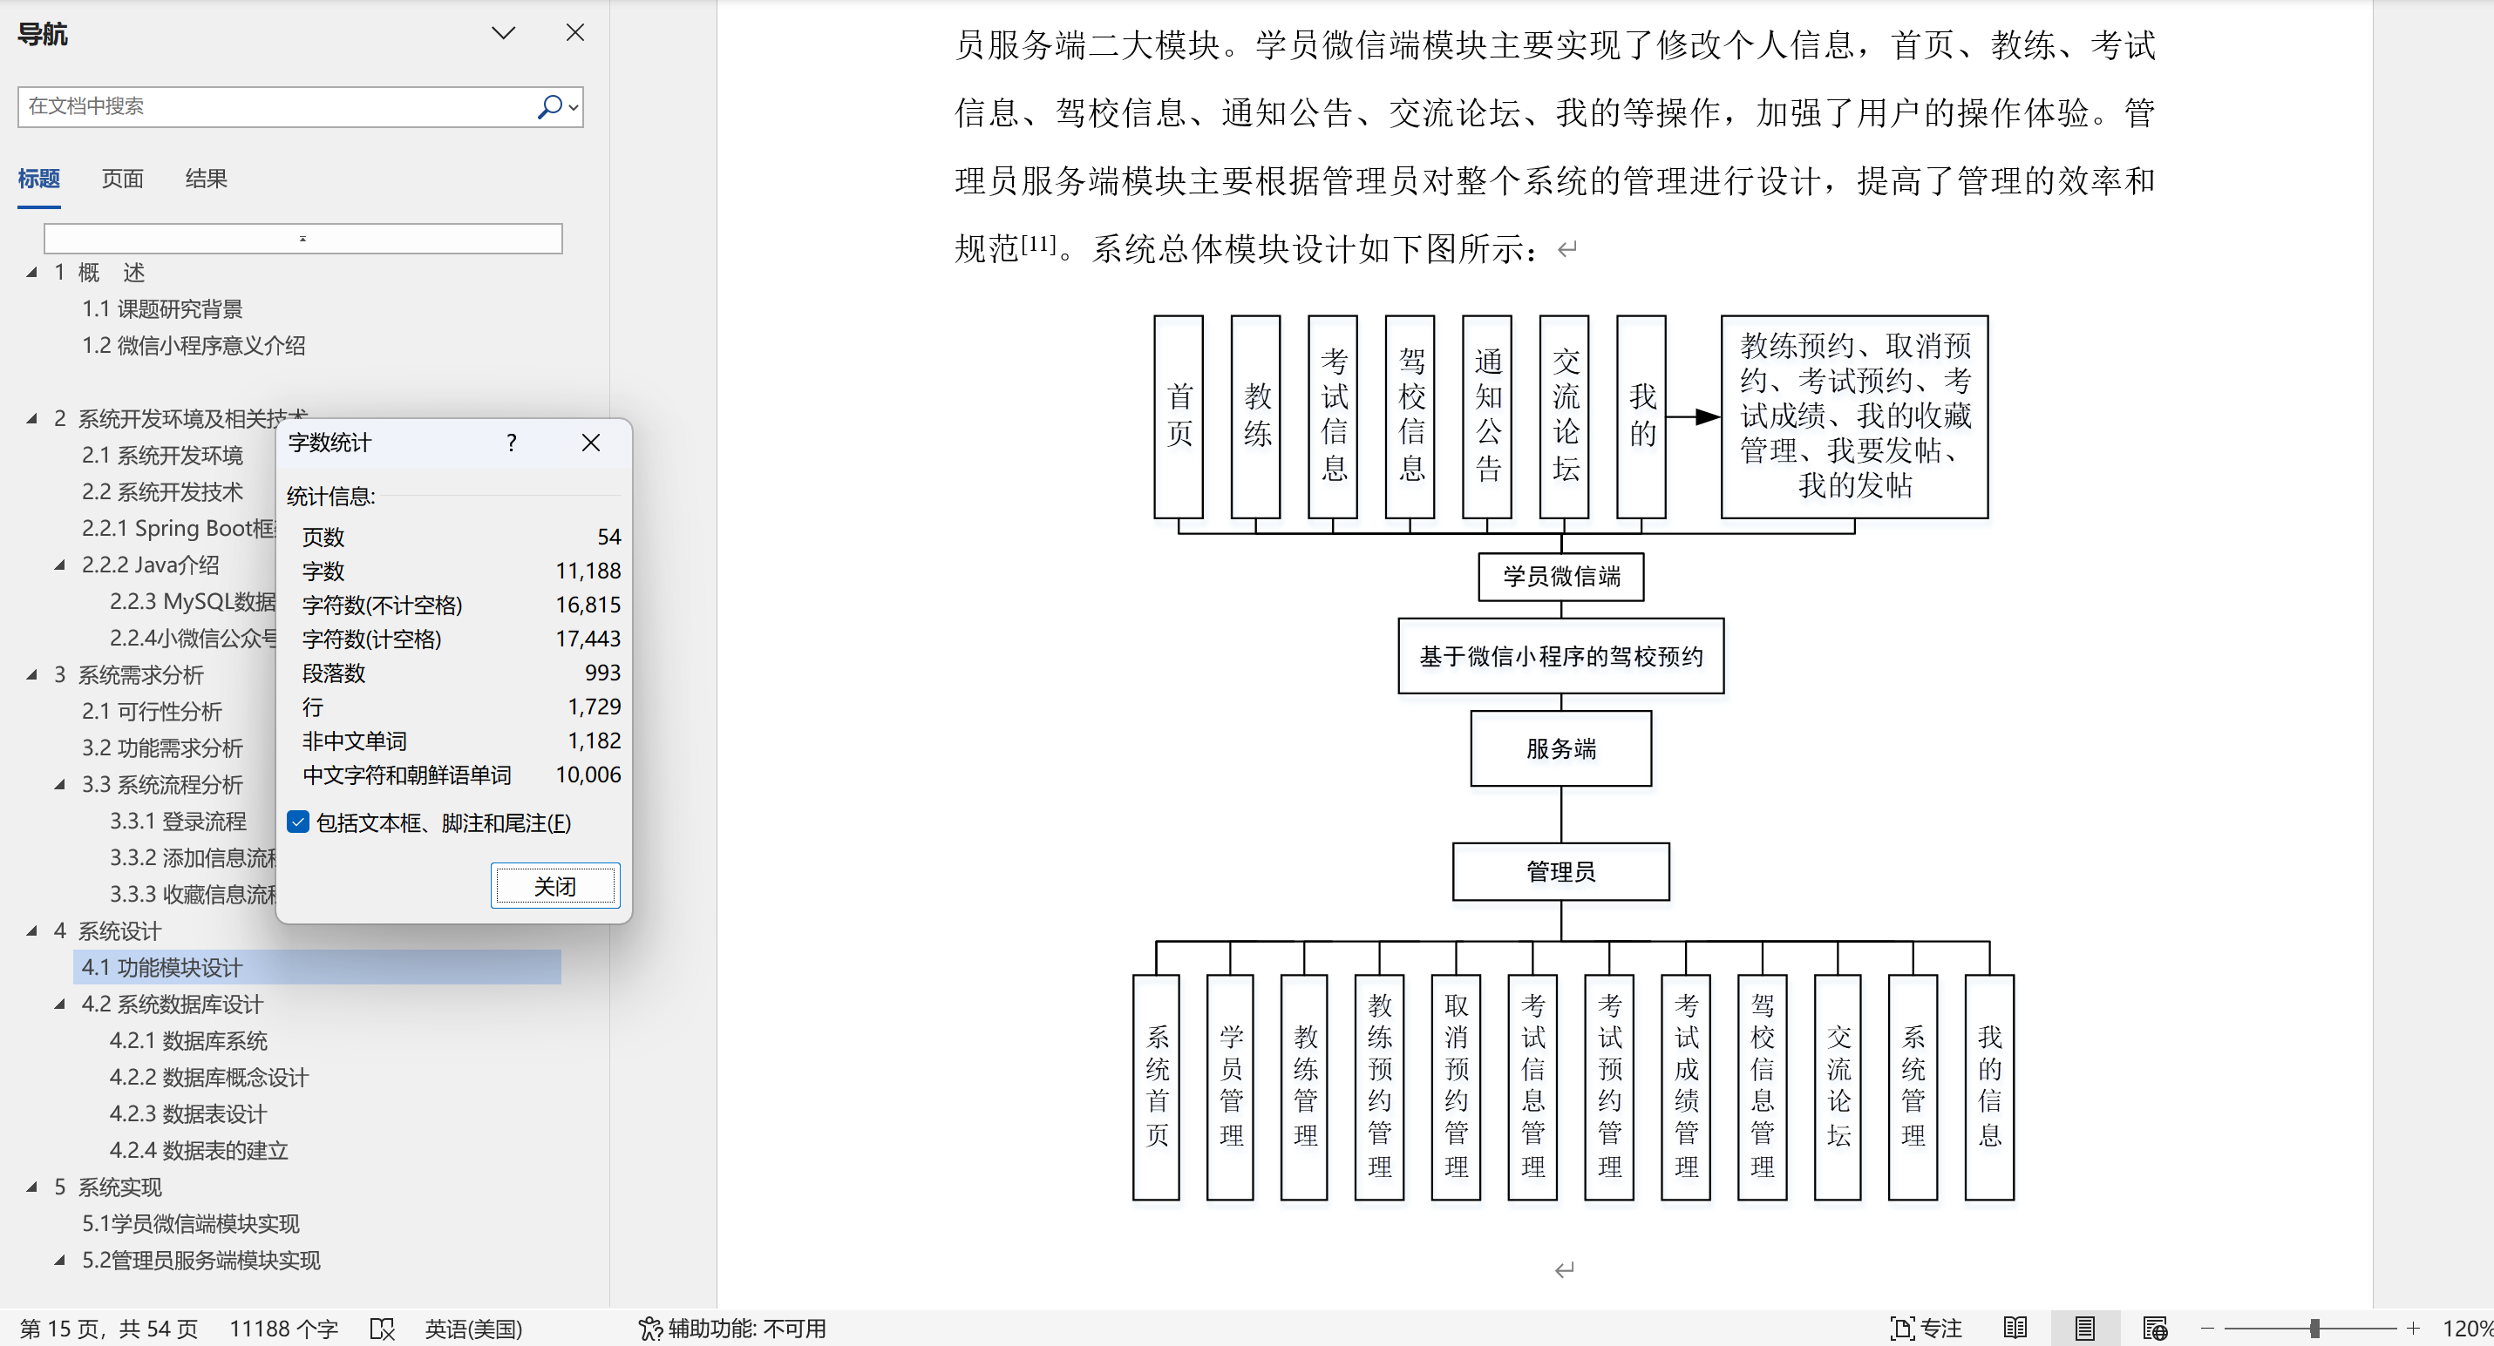Image resolution: width=2494 pixels, height=1346 pixels.
Task: Go to heading '4.2.1 数据库系统'
Action: click(189, 1041)
